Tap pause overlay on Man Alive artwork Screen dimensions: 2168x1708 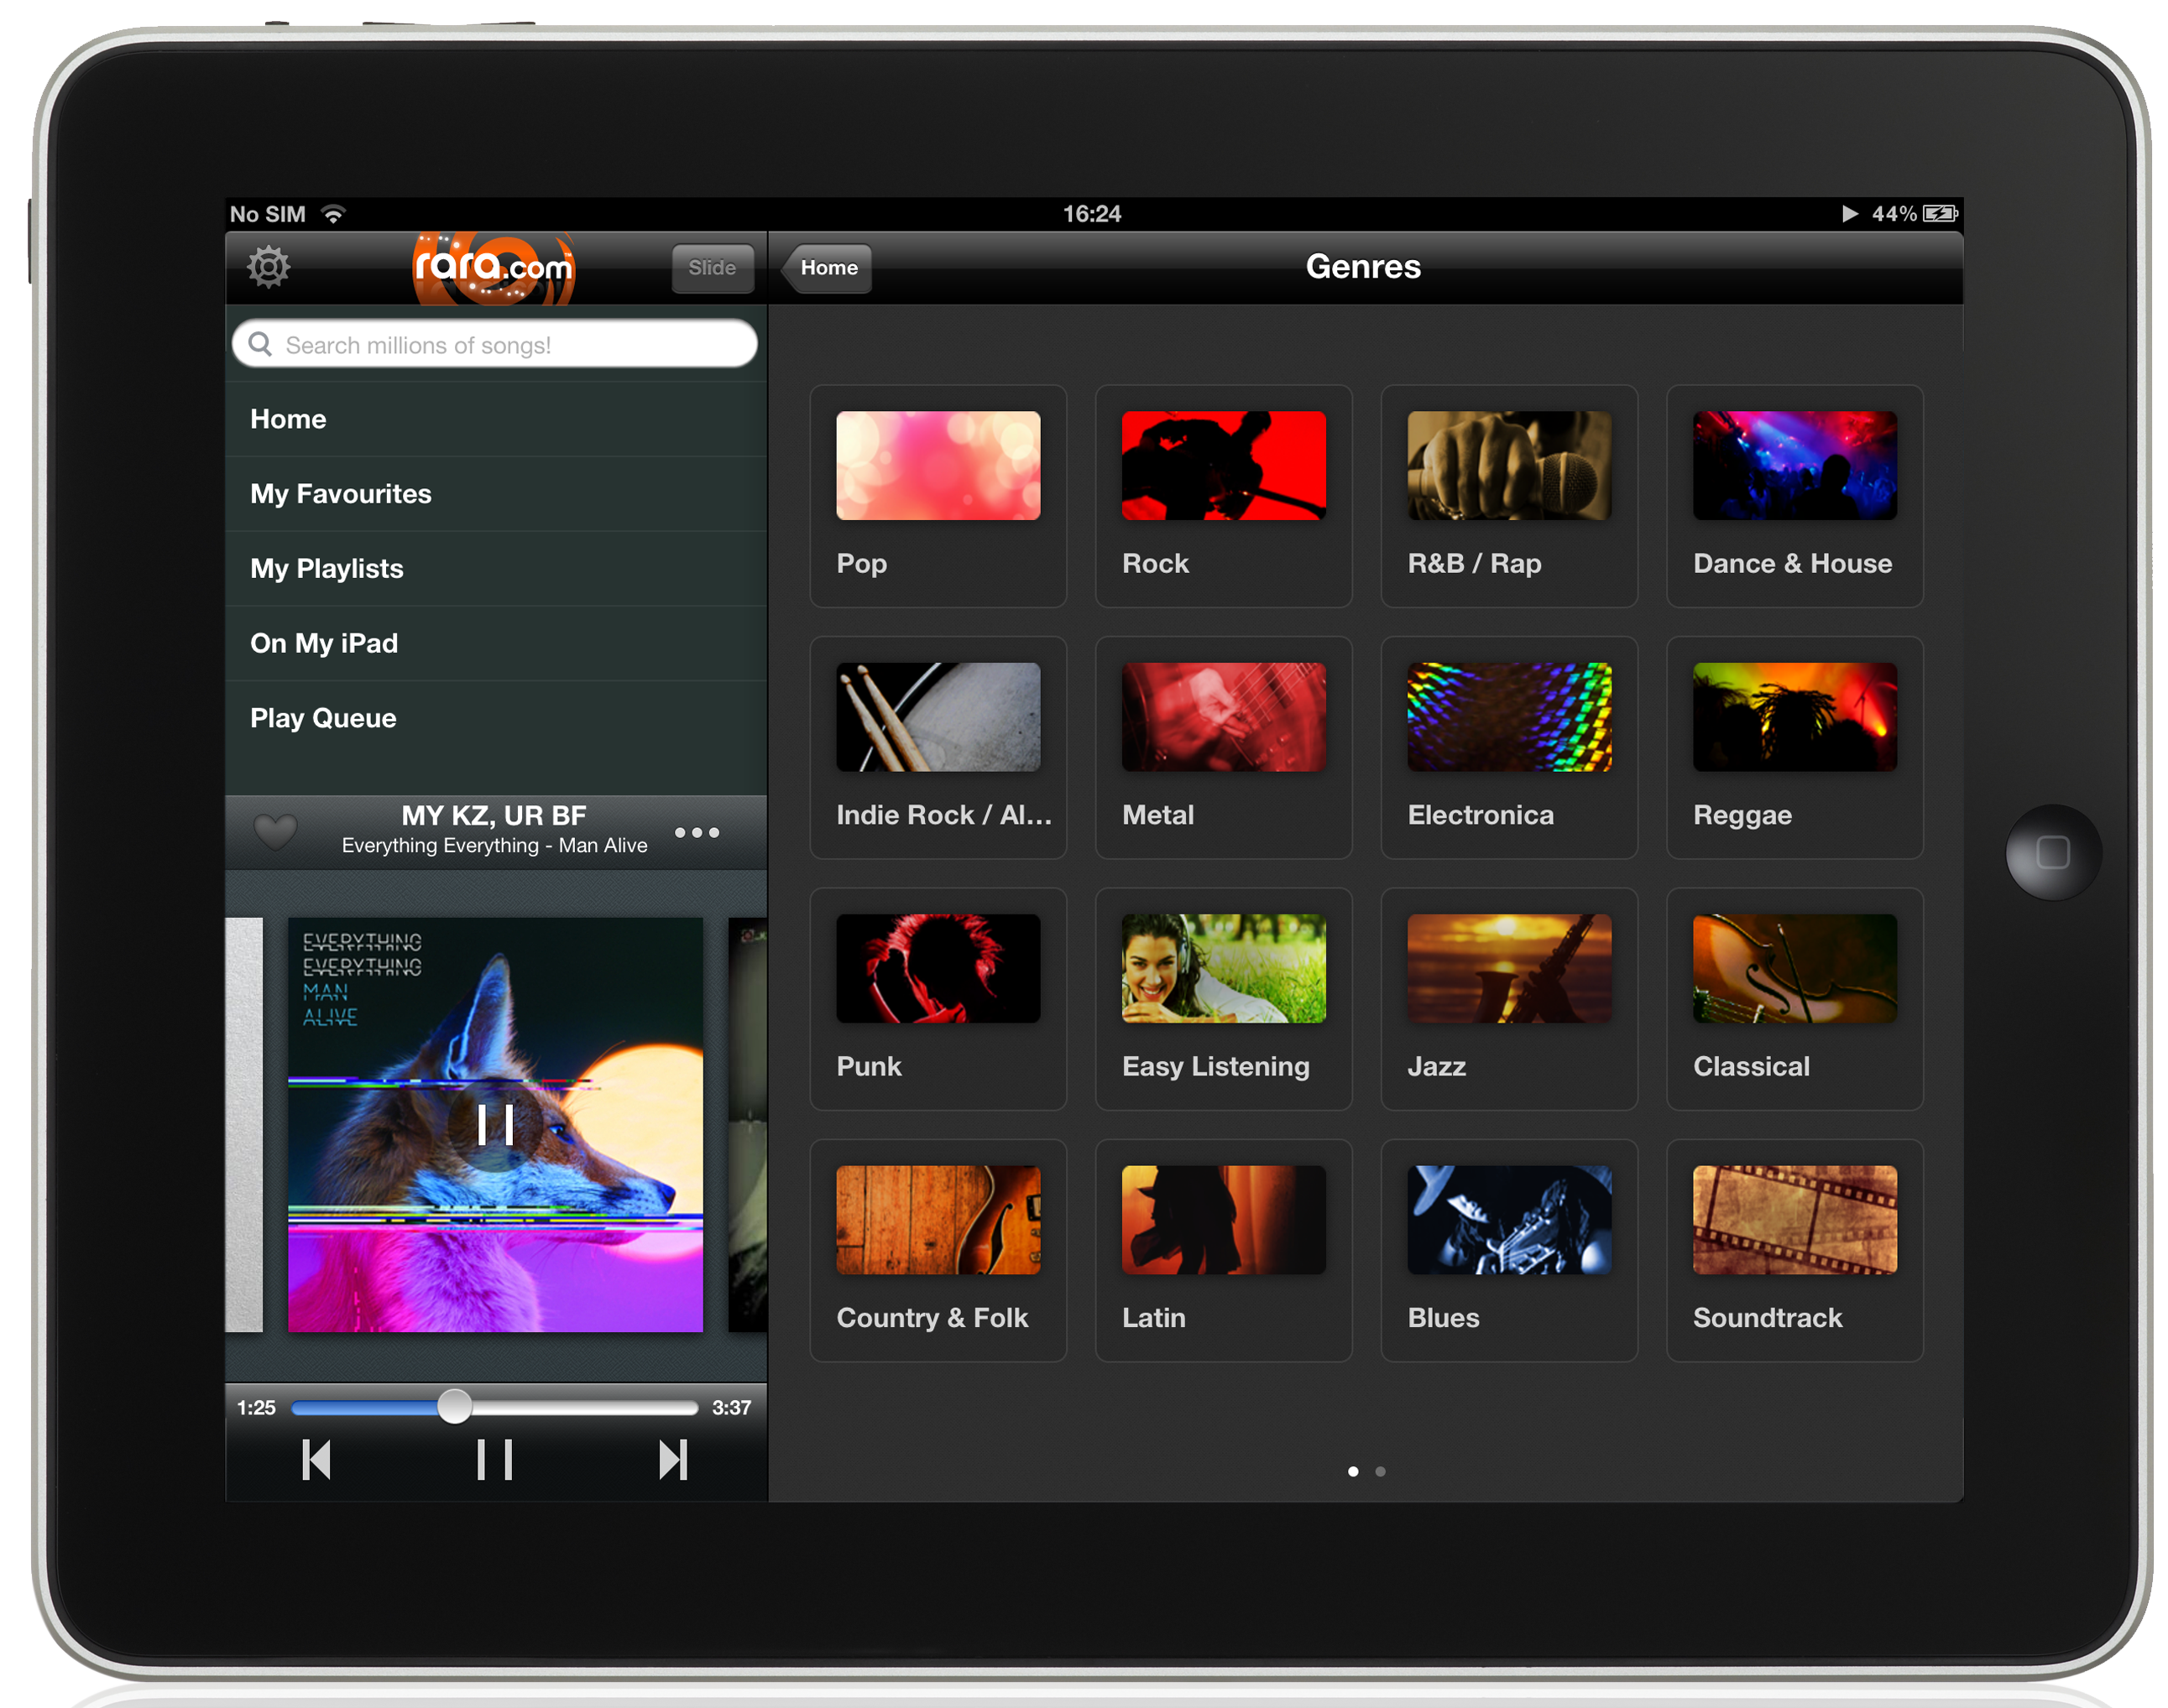click(x=494, y=1125)
